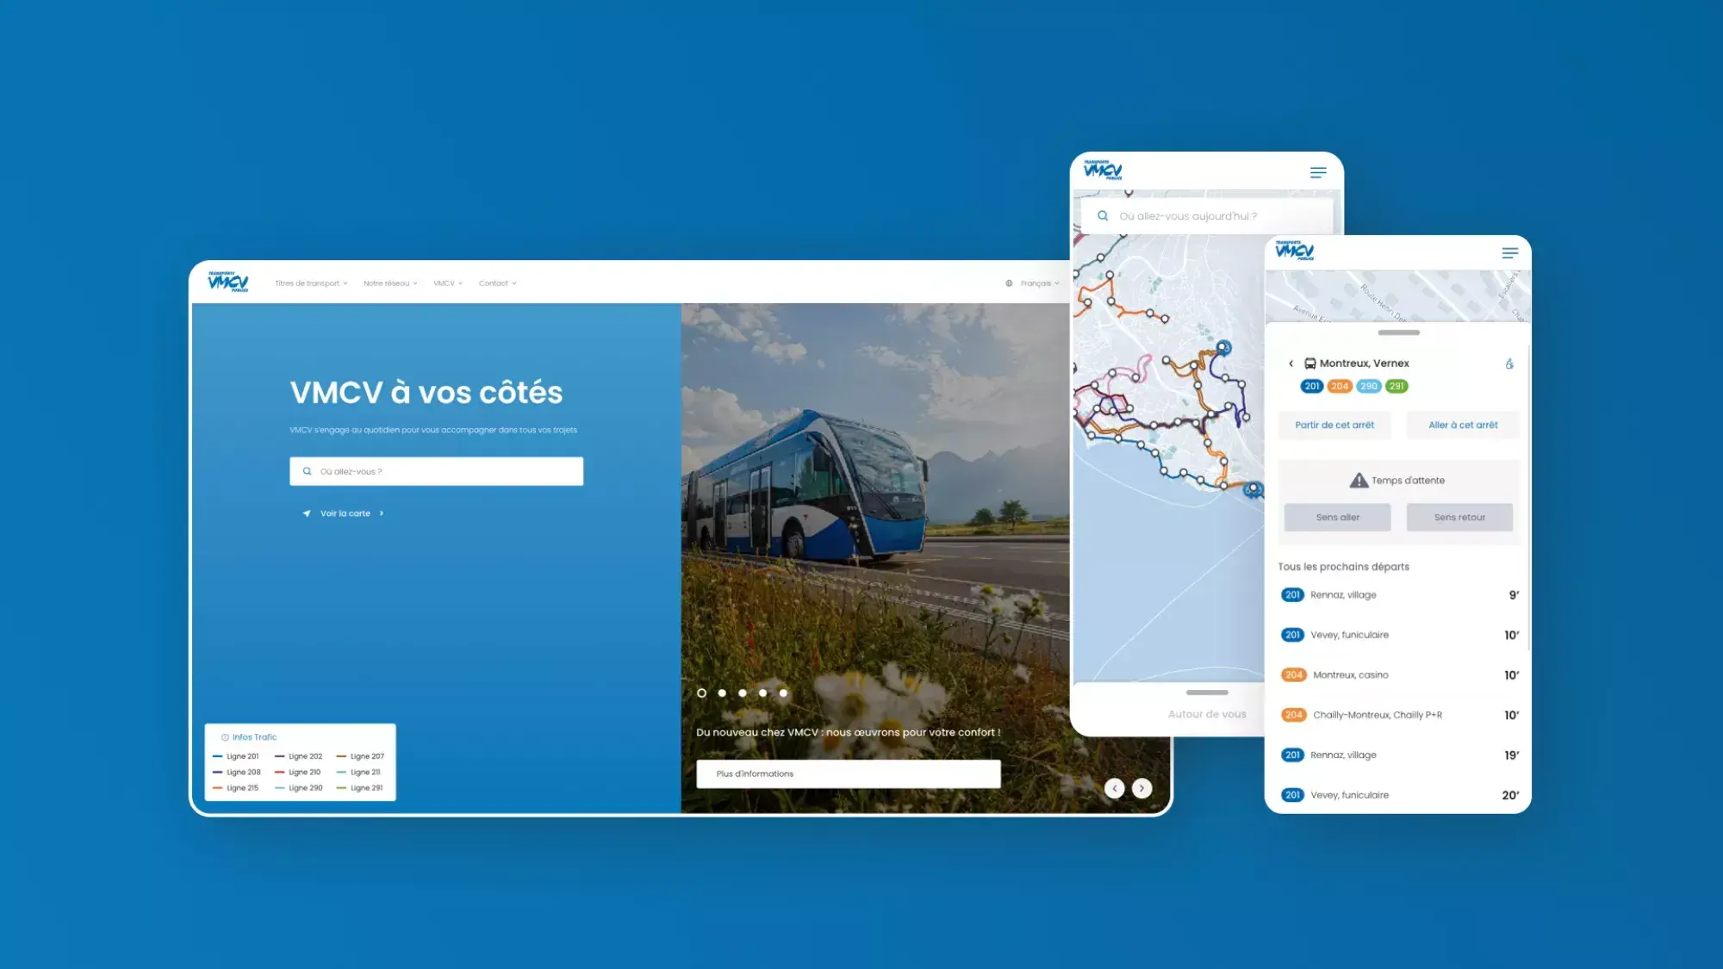
Task: Select the first carousel dot
Action: (x=701, y=693)
